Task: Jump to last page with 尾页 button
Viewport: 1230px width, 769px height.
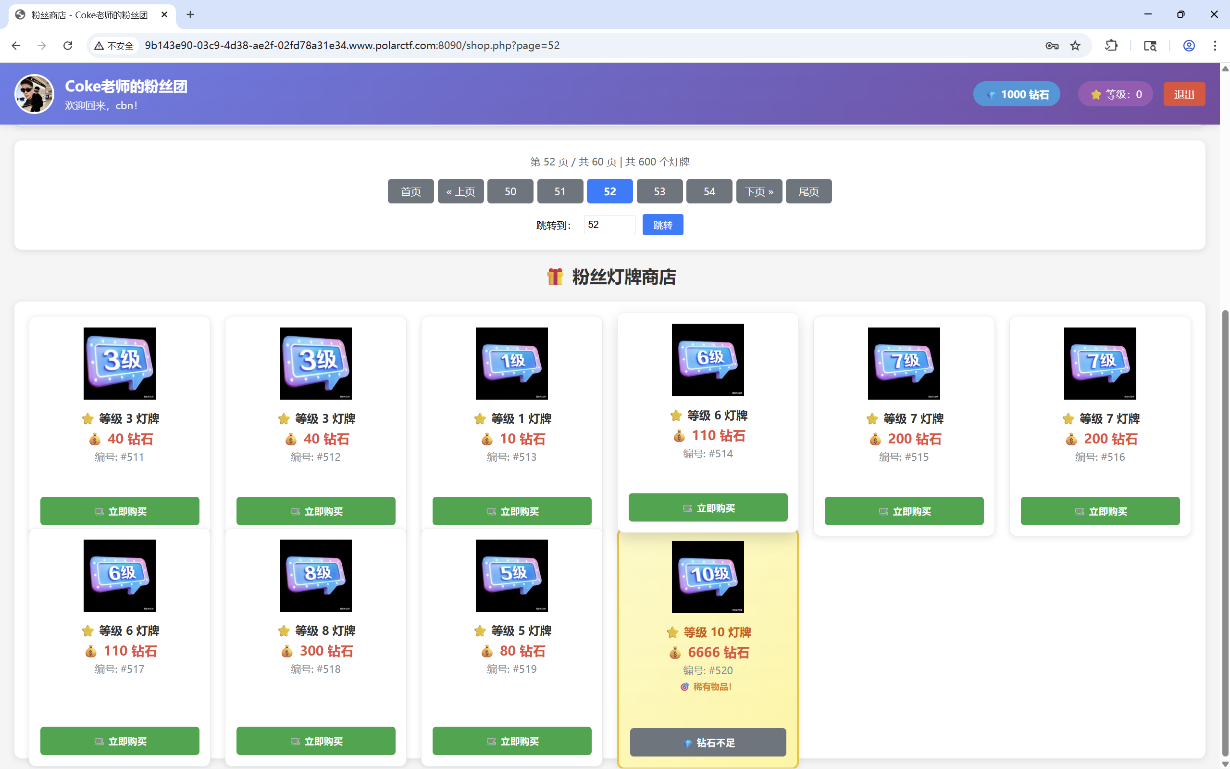Action: click(808, 191)
